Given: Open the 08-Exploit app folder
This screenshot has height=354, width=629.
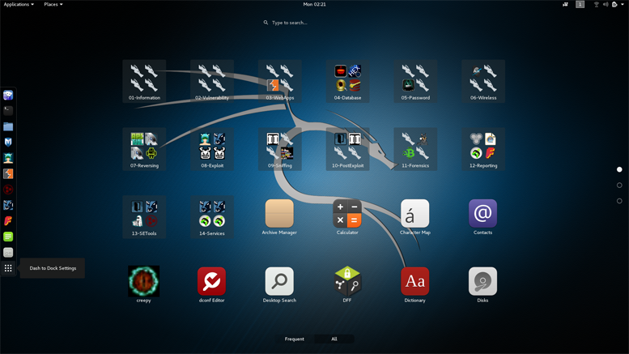Looking at the screenshot, I should (212, 149).
